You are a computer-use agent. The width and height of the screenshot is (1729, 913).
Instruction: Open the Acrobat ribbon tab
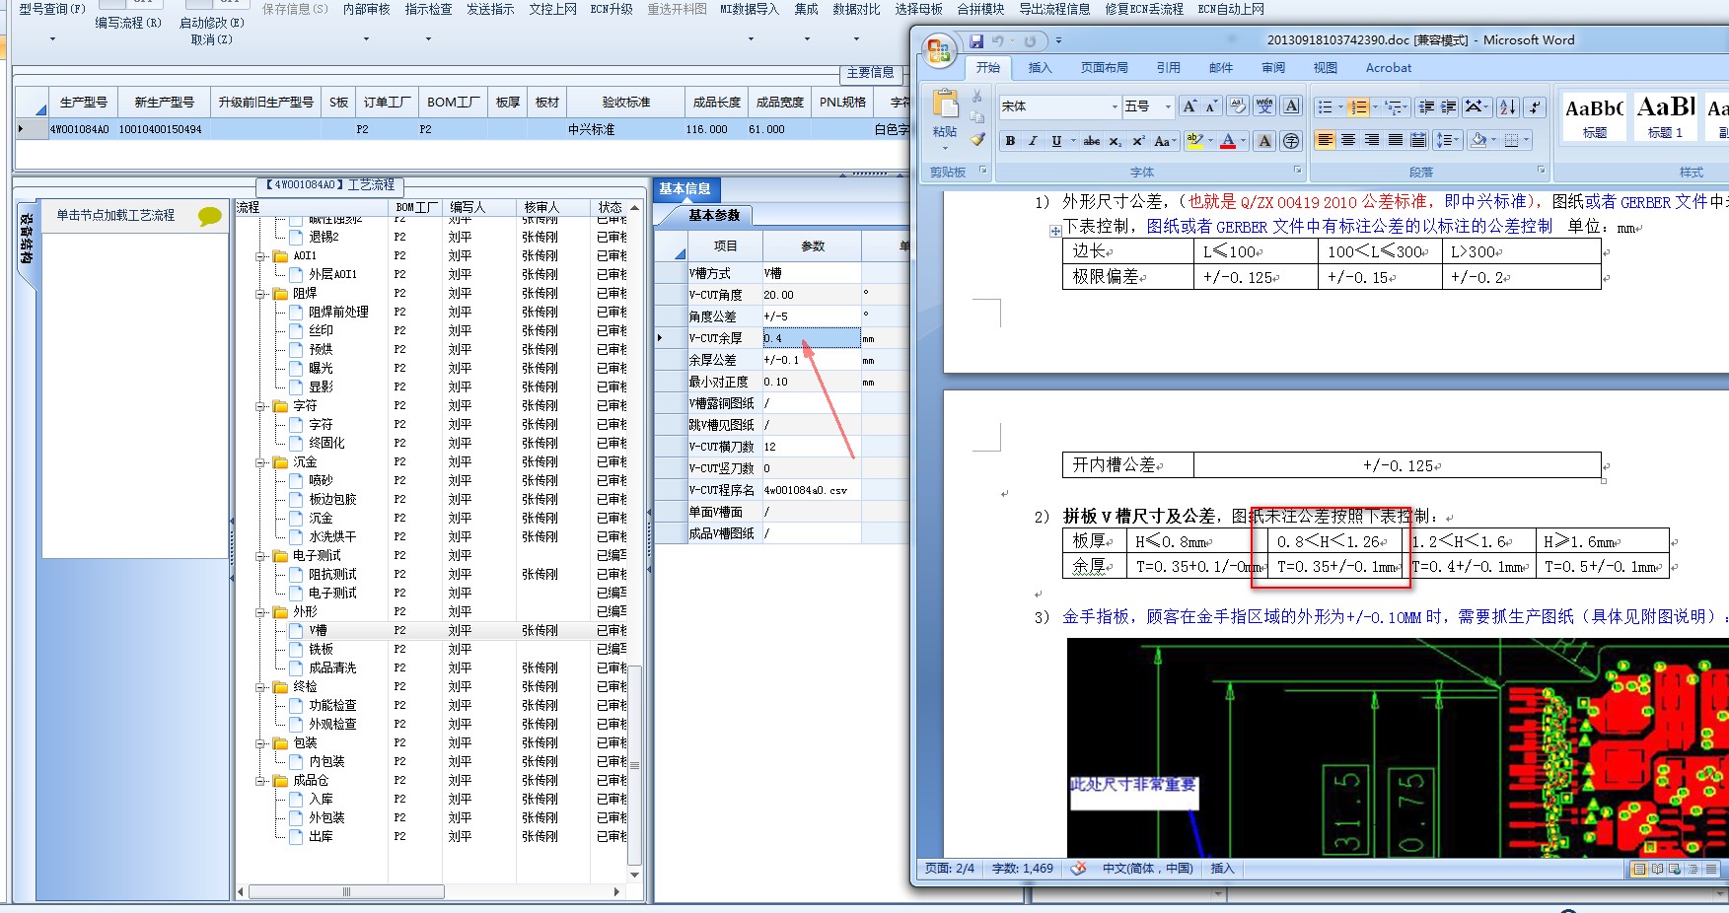pyautogui.click(x=1388, y=68)
